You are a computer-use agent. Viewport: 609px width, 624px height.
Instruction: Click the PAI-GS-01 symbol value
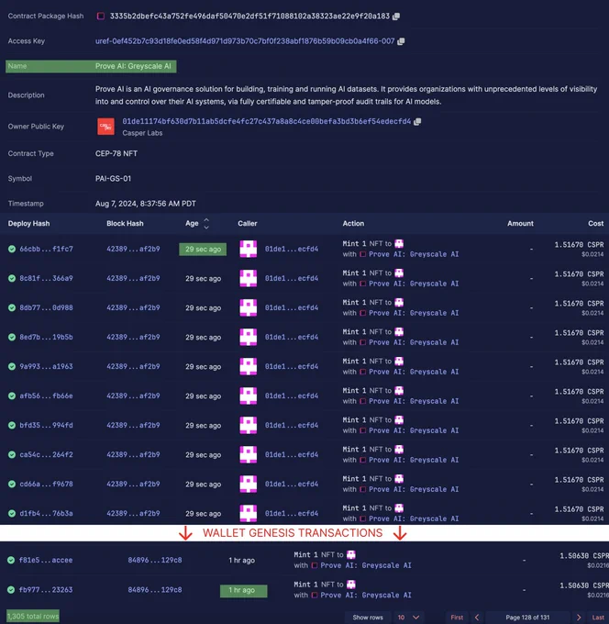tap(113, 179)
